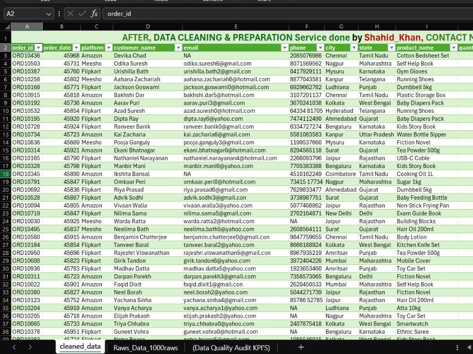The height and width of the screenshot is (354, 473).
Task: Select Dipta Ray customer cell
Action: pyautogui.click(x=148, y=118)
